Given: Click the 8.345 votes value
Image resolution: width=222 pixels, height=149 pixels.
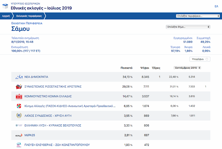Looking at the screenshot, I should click(145, 77).
